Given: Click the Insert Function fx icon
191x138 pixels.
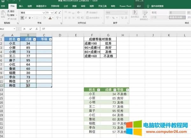Looking at the screenshot, I should [36, 28].
